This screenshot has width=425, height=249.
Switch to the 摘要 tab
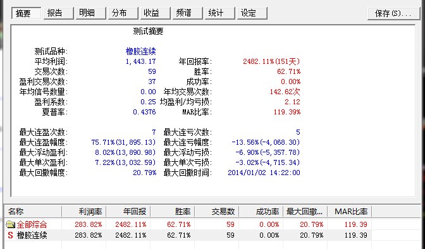[x=26, y=13]
